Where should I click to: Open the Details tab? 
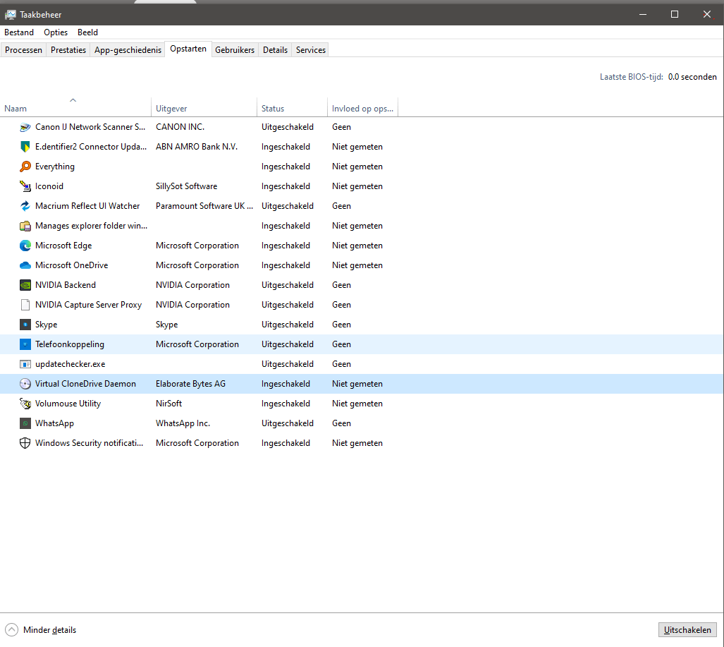(x=275, y=50)
